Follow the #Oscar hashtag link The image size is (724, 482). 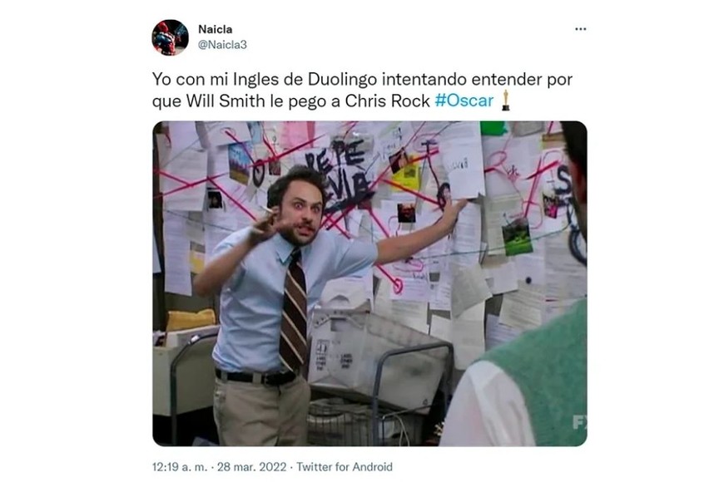[x=464, y=101]
